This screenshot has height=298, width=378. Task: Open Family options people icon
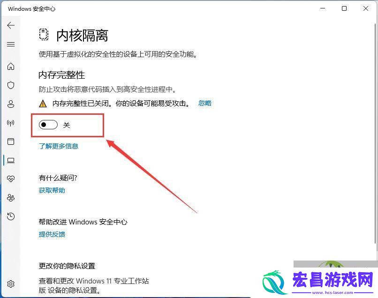(11, 198)
